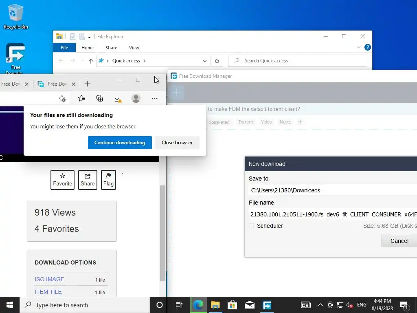Enable the Scheduler checkbox

(251, 226)
